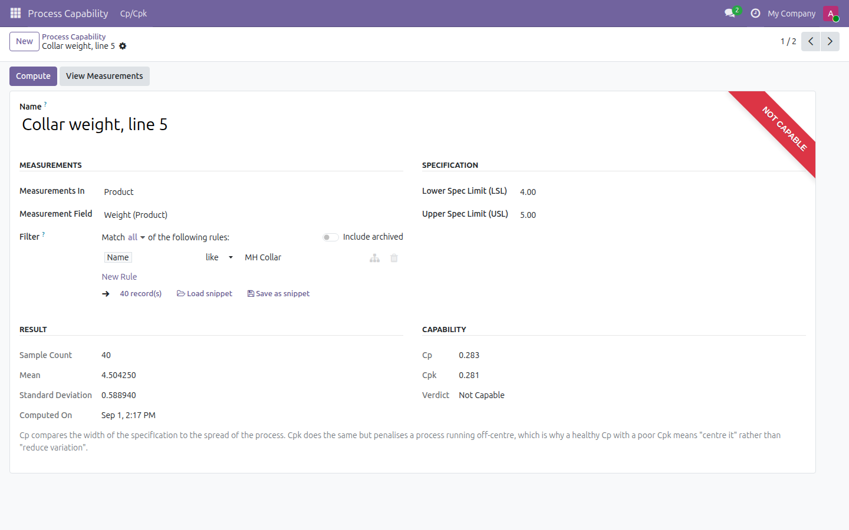Open the conversations chat icon
The height and width of the screenshot is (530, 849).
pos(730,13)
